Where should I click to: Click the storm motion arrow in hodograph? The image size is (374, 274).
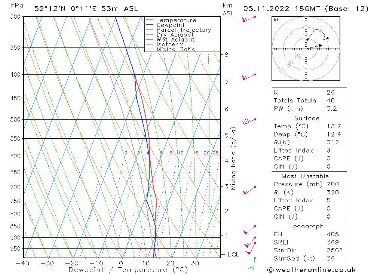pos(315,46)
